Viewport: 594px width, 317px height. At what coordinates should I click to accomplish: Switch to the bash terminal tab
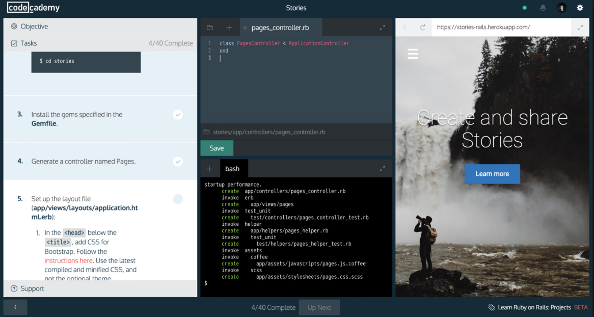[232, 169]
